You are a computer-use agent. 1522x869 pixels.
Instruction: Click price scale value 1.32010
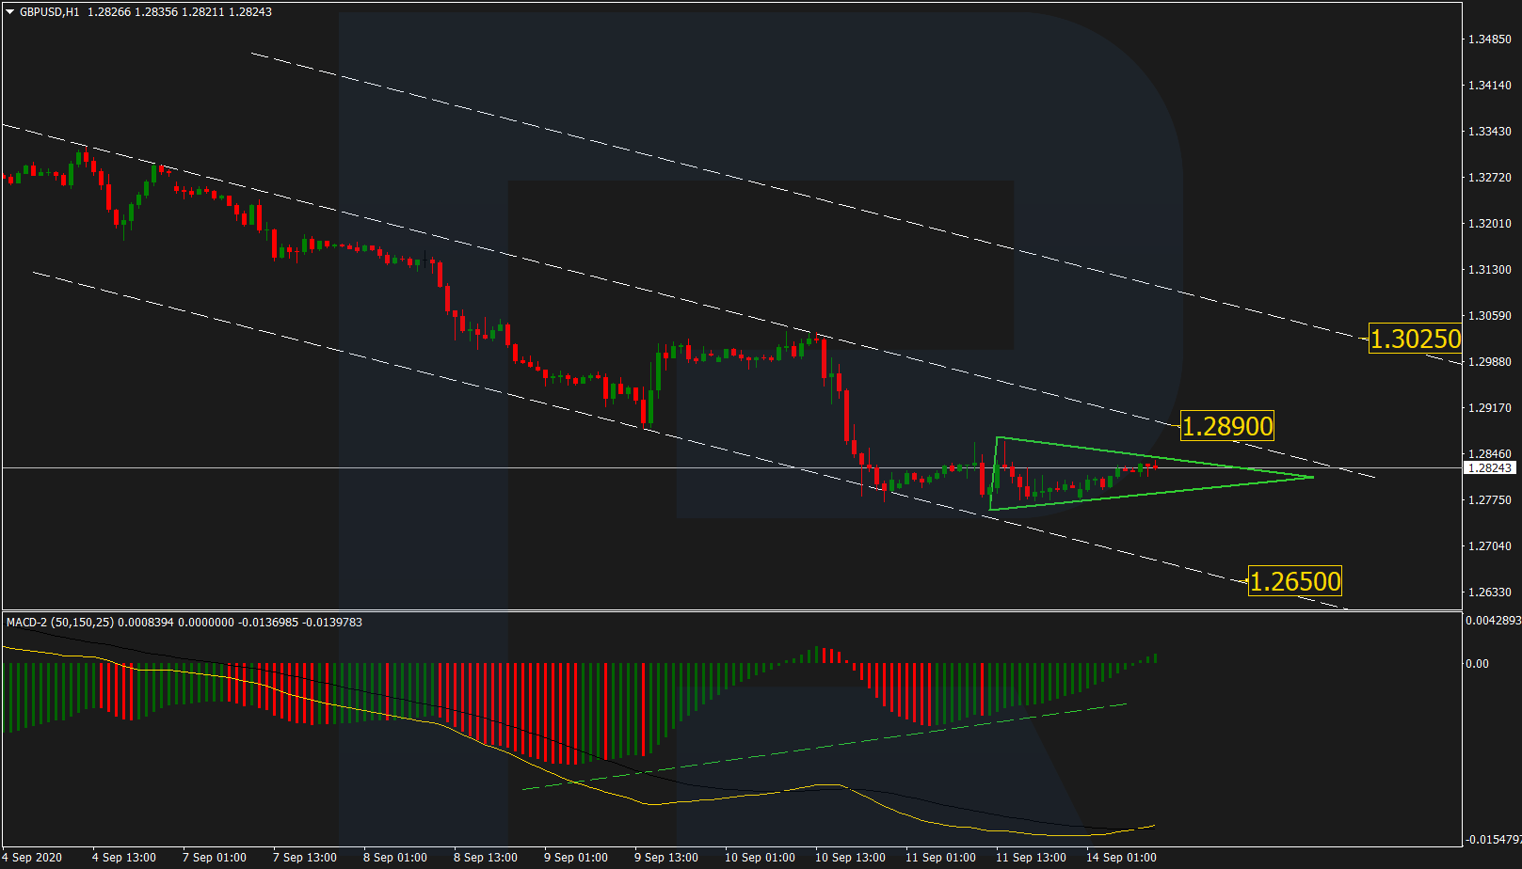(x=1490, y=224)
